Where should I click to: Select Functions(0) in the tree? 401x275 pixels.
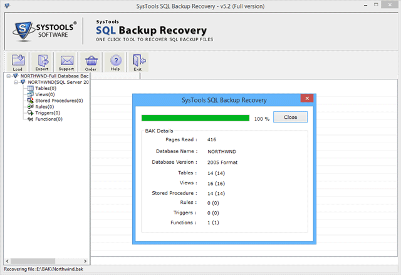tap(49, 119)
